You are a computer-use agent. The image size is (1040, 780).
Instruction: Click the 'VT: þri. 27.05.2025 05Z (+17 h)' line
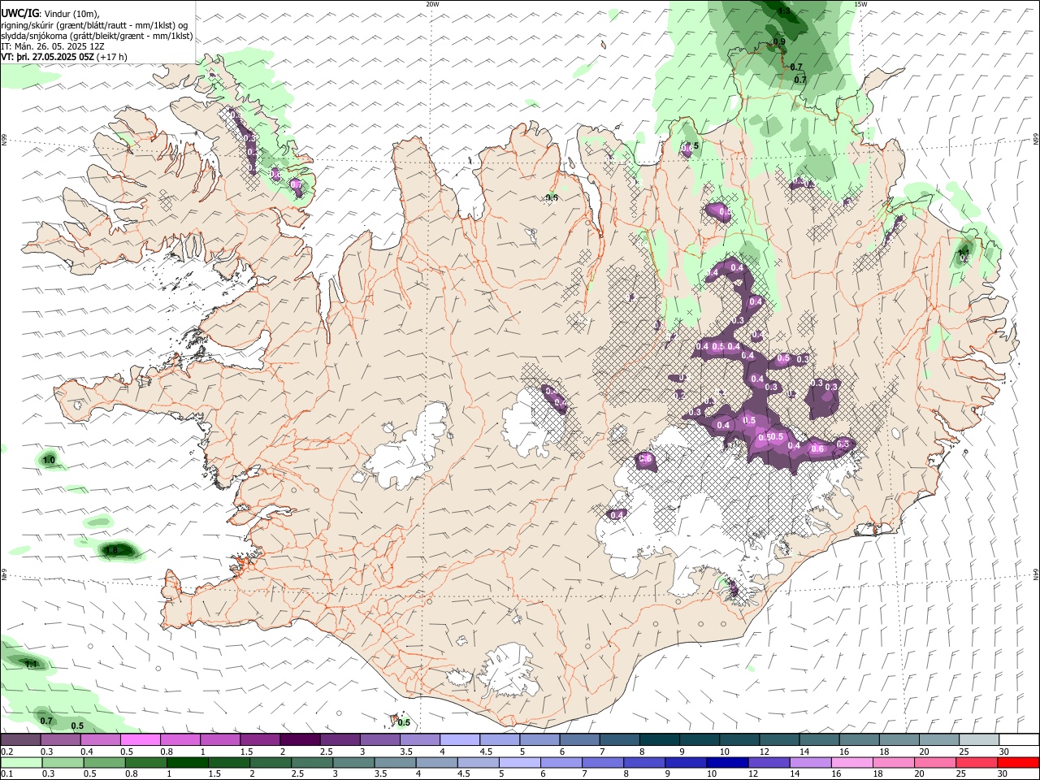point(64,57)
